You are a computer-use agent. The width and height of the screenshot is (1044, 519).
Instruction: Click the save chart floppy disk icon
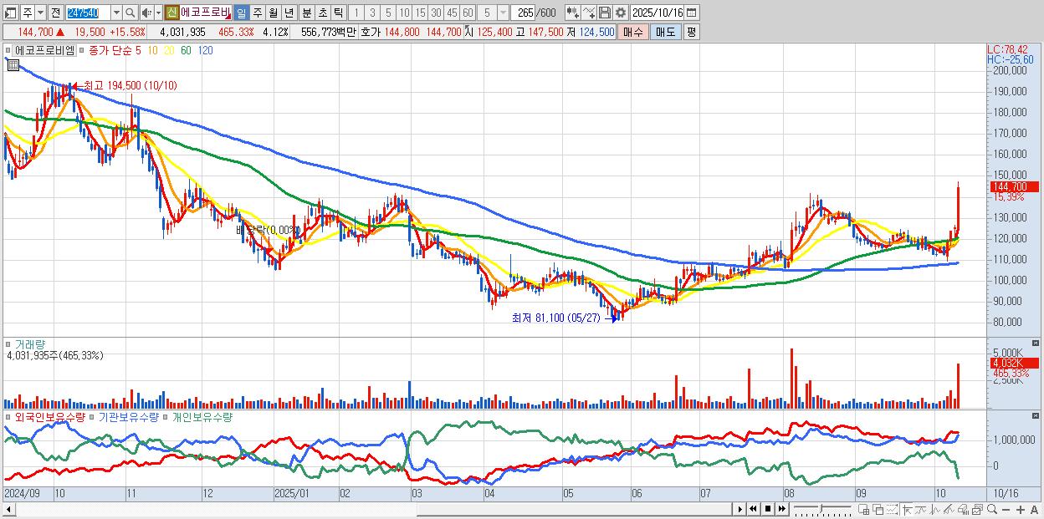[x=605, y=13]
